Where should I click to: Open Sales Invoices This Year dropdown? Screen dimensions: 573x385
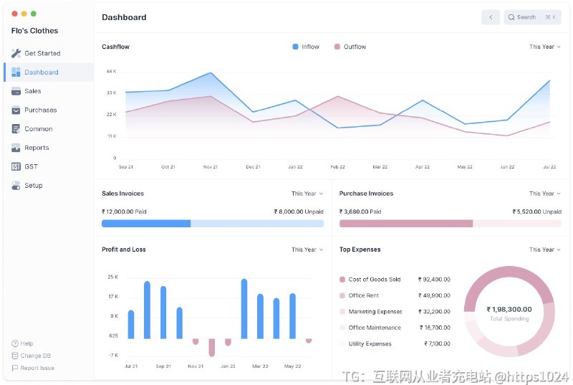(307, 194)
